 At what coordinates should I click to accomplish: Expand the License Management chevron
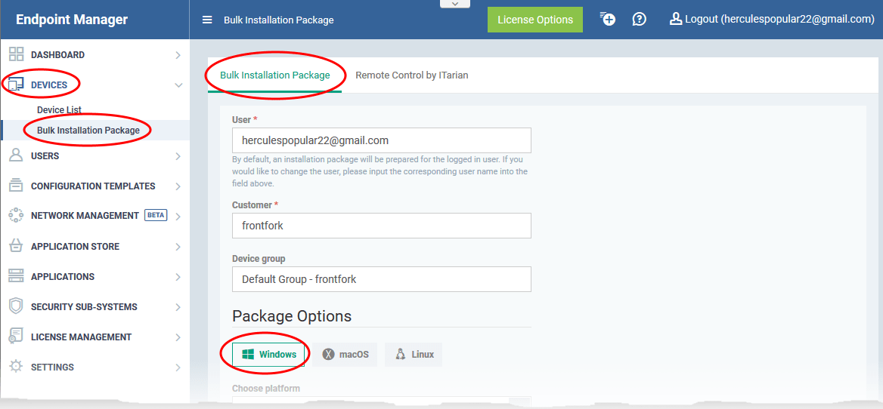[x=178, y=337]
